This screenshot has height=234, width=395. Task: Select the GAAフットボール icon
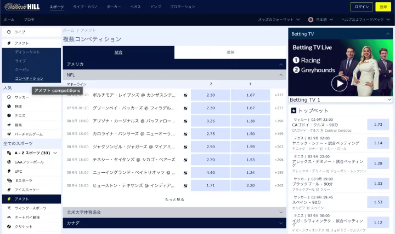tap(9, 162)
